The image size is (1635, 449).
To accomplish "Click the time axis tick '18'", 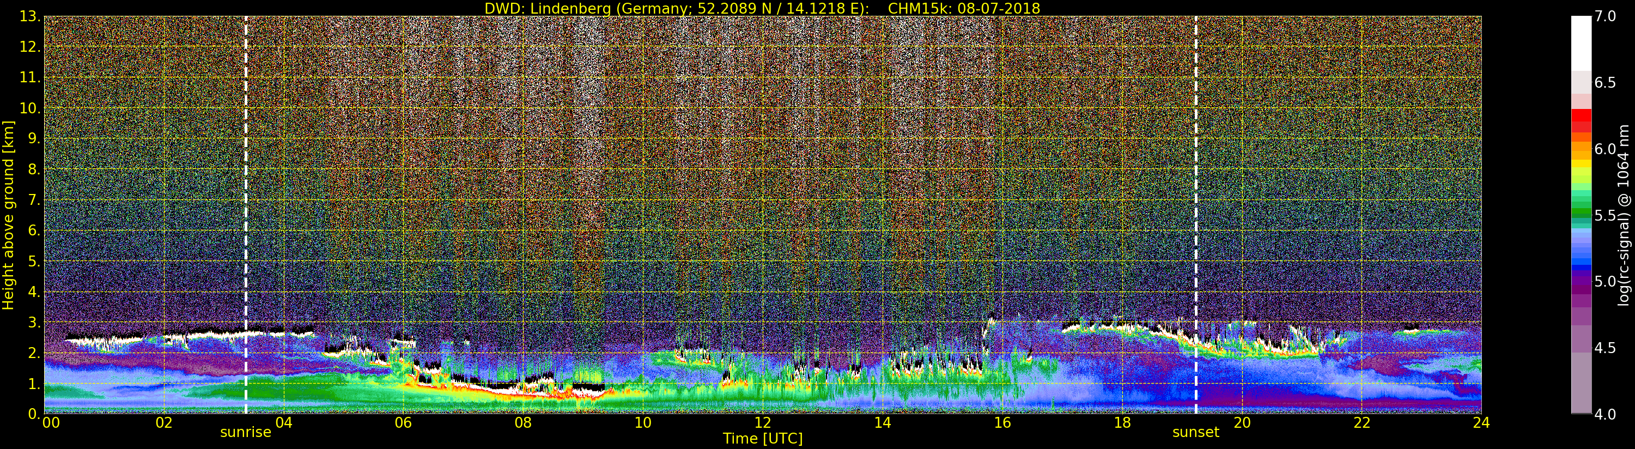I will [1122, 423].
